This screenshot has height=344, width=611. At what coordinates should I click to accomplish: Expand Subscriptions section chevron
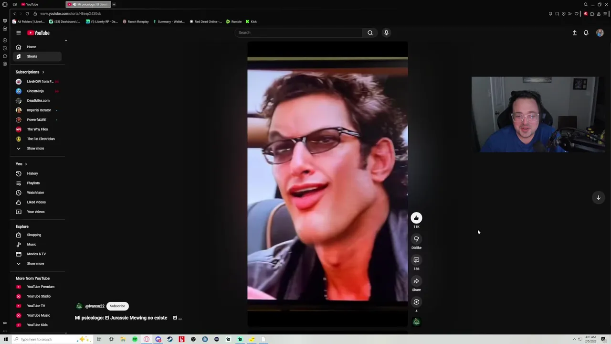pos(43,72)
